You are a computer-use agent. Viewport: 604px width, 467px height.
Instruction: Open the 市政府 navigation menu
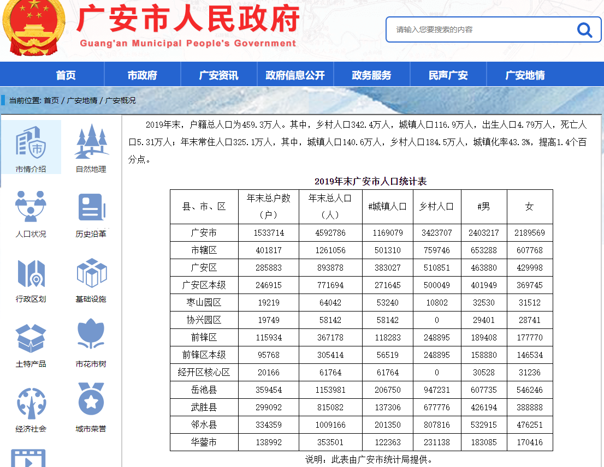pyautogui.click(x=142, y=75)
